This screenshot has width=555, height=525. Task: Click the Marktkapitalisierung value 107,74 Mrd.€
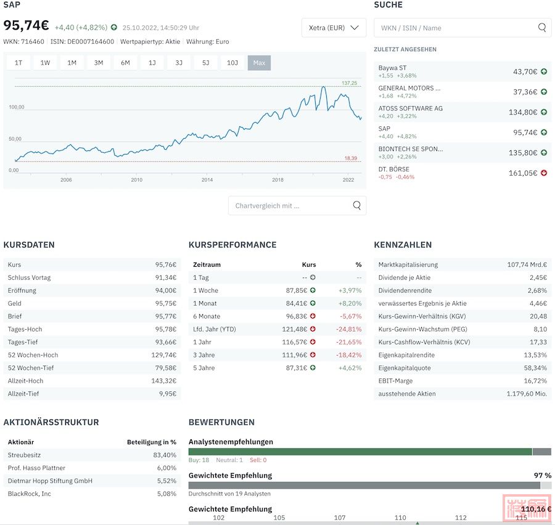[527, 264]
